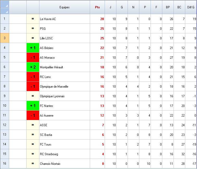Sort by the Pts column header
Screen dimensions: 197x169
(97, 7)
